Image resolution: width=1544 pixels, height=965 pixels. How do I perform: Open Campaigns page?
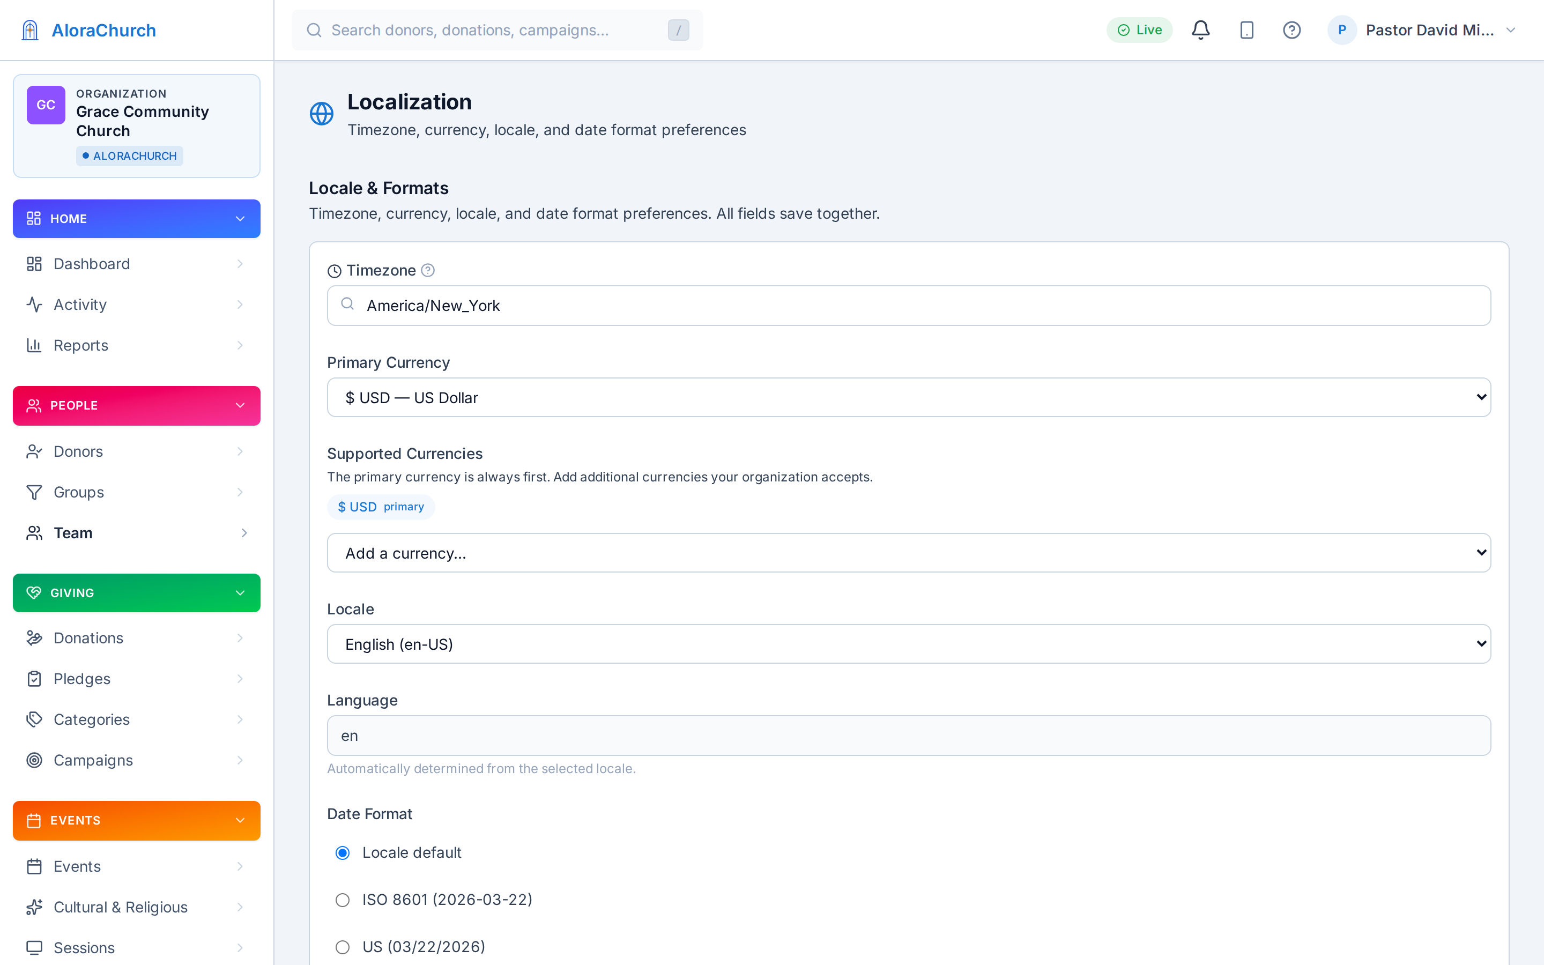coord(137,760)
